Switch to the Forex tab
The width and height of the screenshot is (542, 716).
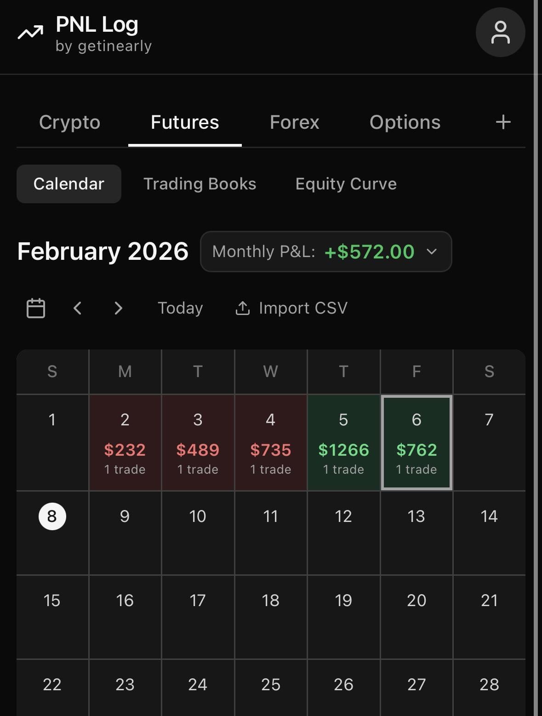point(294,122)
